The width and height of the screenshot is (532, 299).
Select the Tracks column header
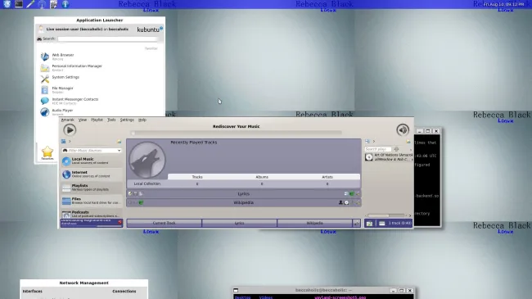197,177
